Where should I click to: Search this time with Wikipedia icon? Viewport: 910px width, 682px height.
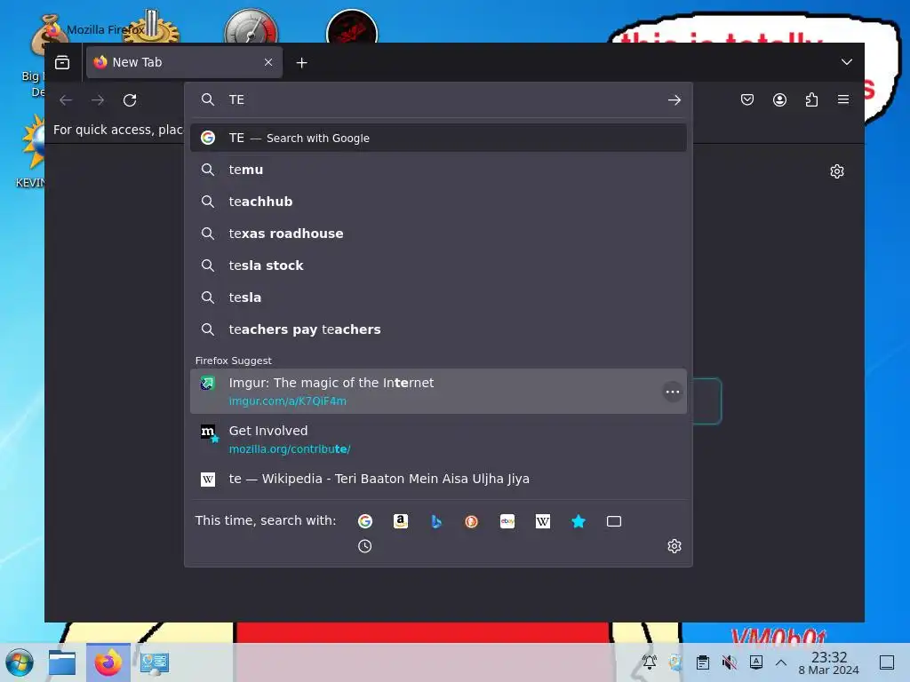[543, 521]
